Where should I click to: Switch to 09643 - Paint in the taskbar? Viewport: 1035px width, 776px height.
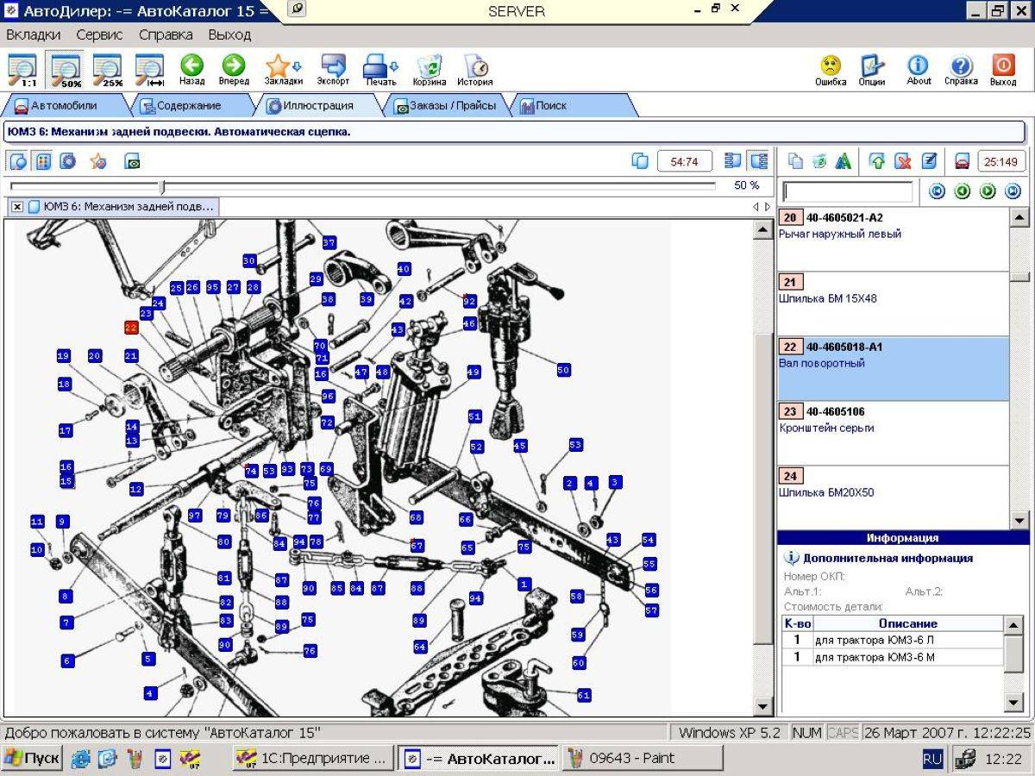(x=643, y=759)
